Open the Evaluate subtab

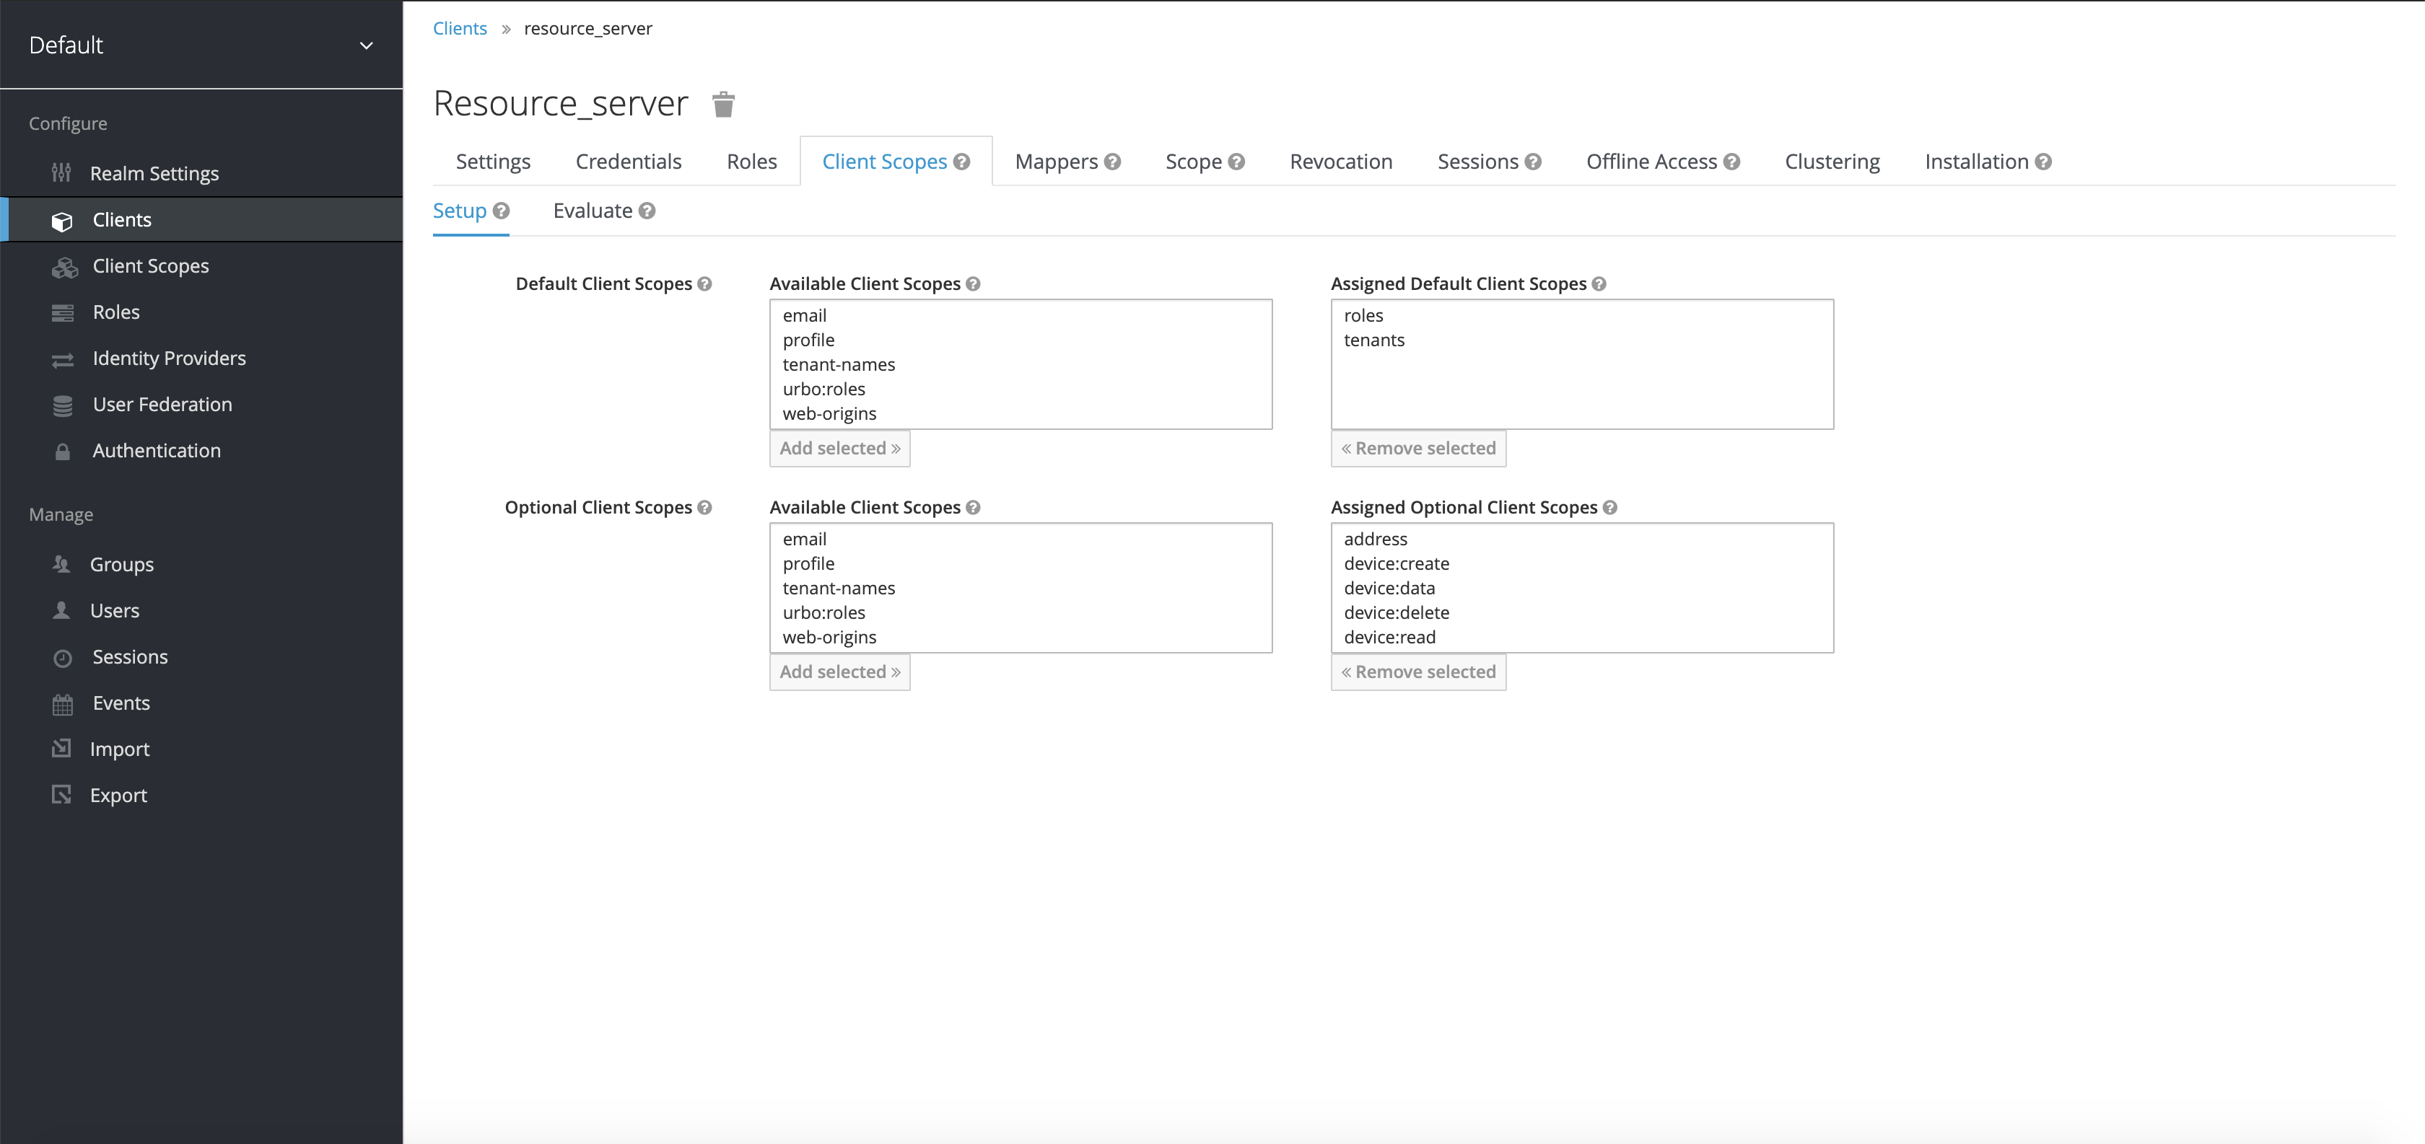click(x=593, y=210)
